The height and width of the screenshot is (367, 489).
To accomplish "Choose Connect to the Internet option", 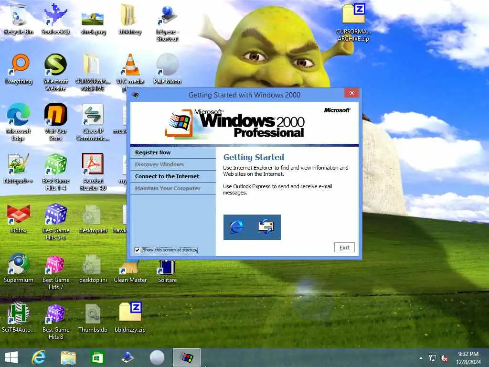I will click(167, 176).
